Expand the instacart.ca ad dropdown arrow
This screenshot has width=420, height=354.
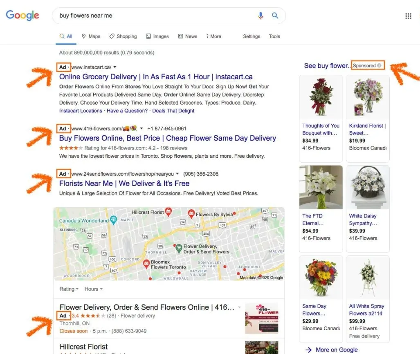point(115,67)
